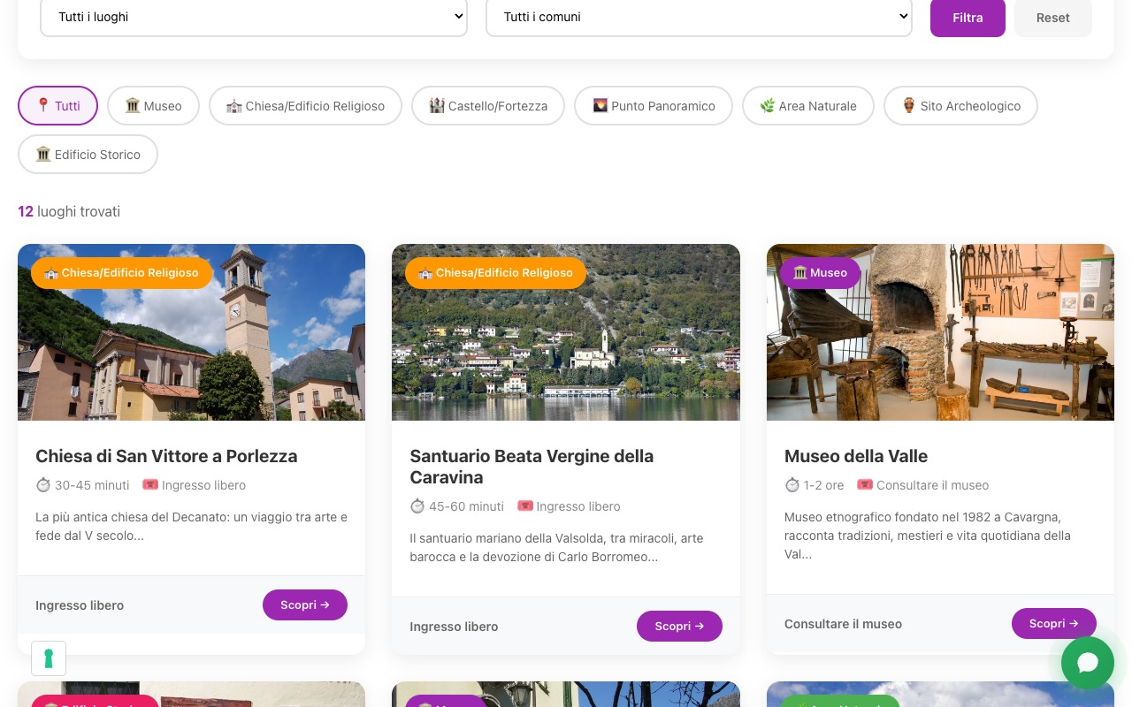Open the green chat bubble widget
Image resolution: width=1132 pixels, height=707 pixels.
coord(1088,663)
